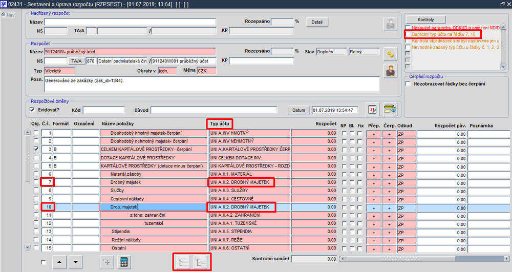Enable Nezobrazovat řádky bez čerpání checkbox
512x272 pixels.
(x=408, y=84)
